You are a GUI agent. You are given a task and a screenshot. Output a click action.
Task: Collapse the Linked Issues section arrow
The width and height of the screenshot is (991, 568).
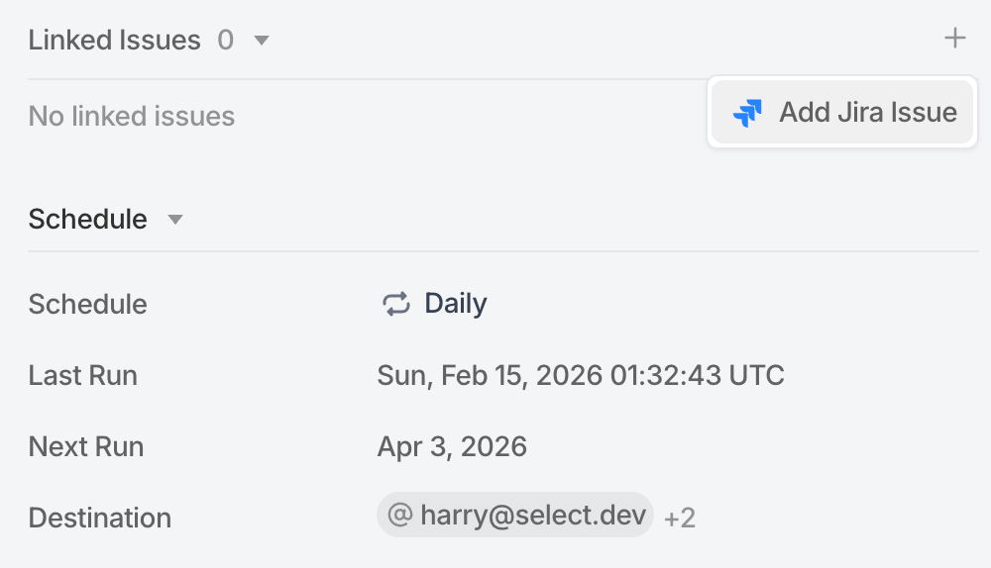pyautogui.click(x=262, y=41)
